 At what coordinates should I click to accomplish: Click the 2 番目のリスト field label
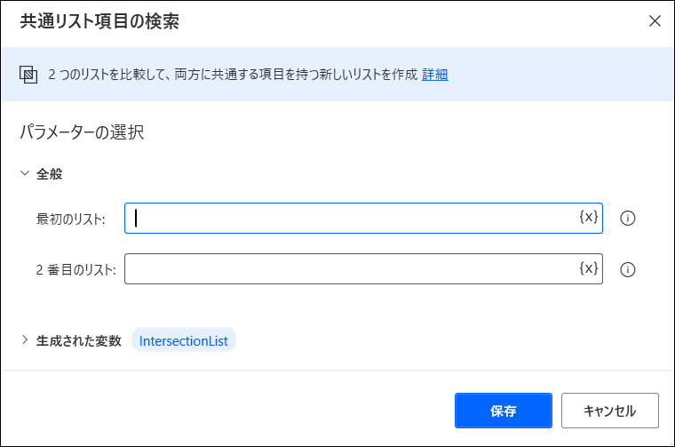click(x=75, y=270)
